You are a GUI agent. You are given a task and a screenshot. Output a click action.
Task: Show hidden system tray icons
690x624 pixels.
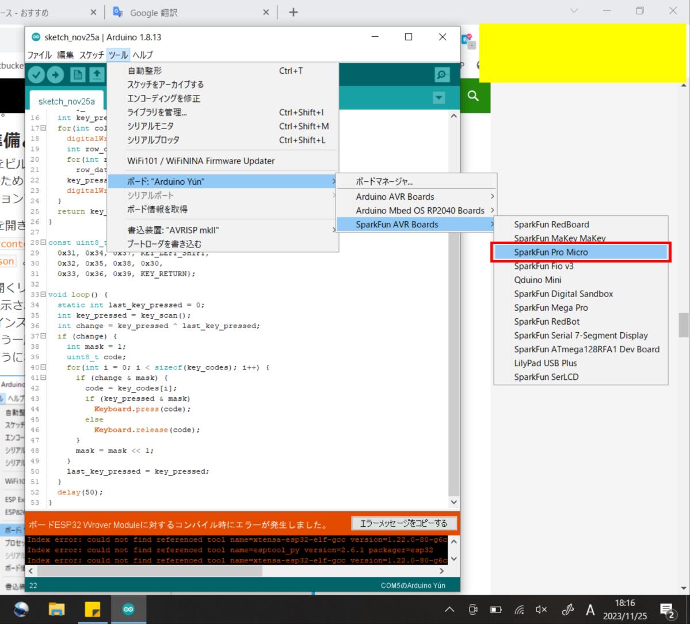point(449,610)
